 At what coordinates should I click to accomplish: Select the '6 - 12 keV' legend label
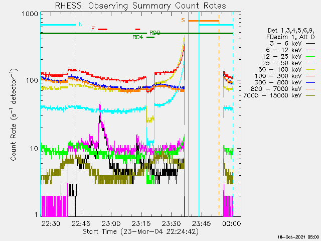pyautogui.click(x=284, y=50)
